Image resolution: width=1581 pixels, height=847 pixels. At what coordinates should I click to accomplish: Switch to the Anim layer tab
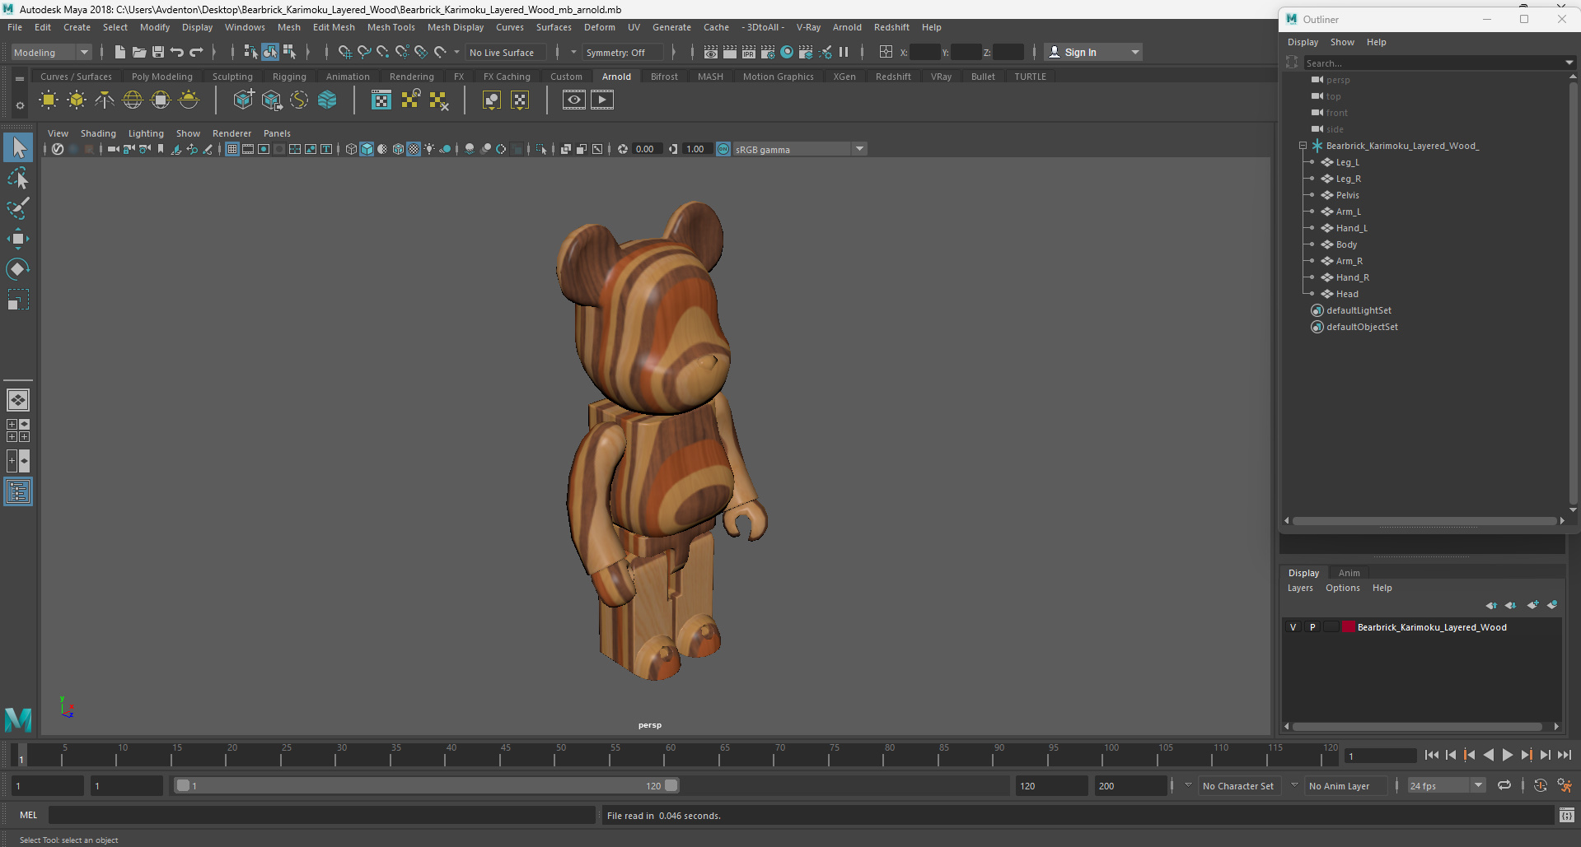[1349, 573]
